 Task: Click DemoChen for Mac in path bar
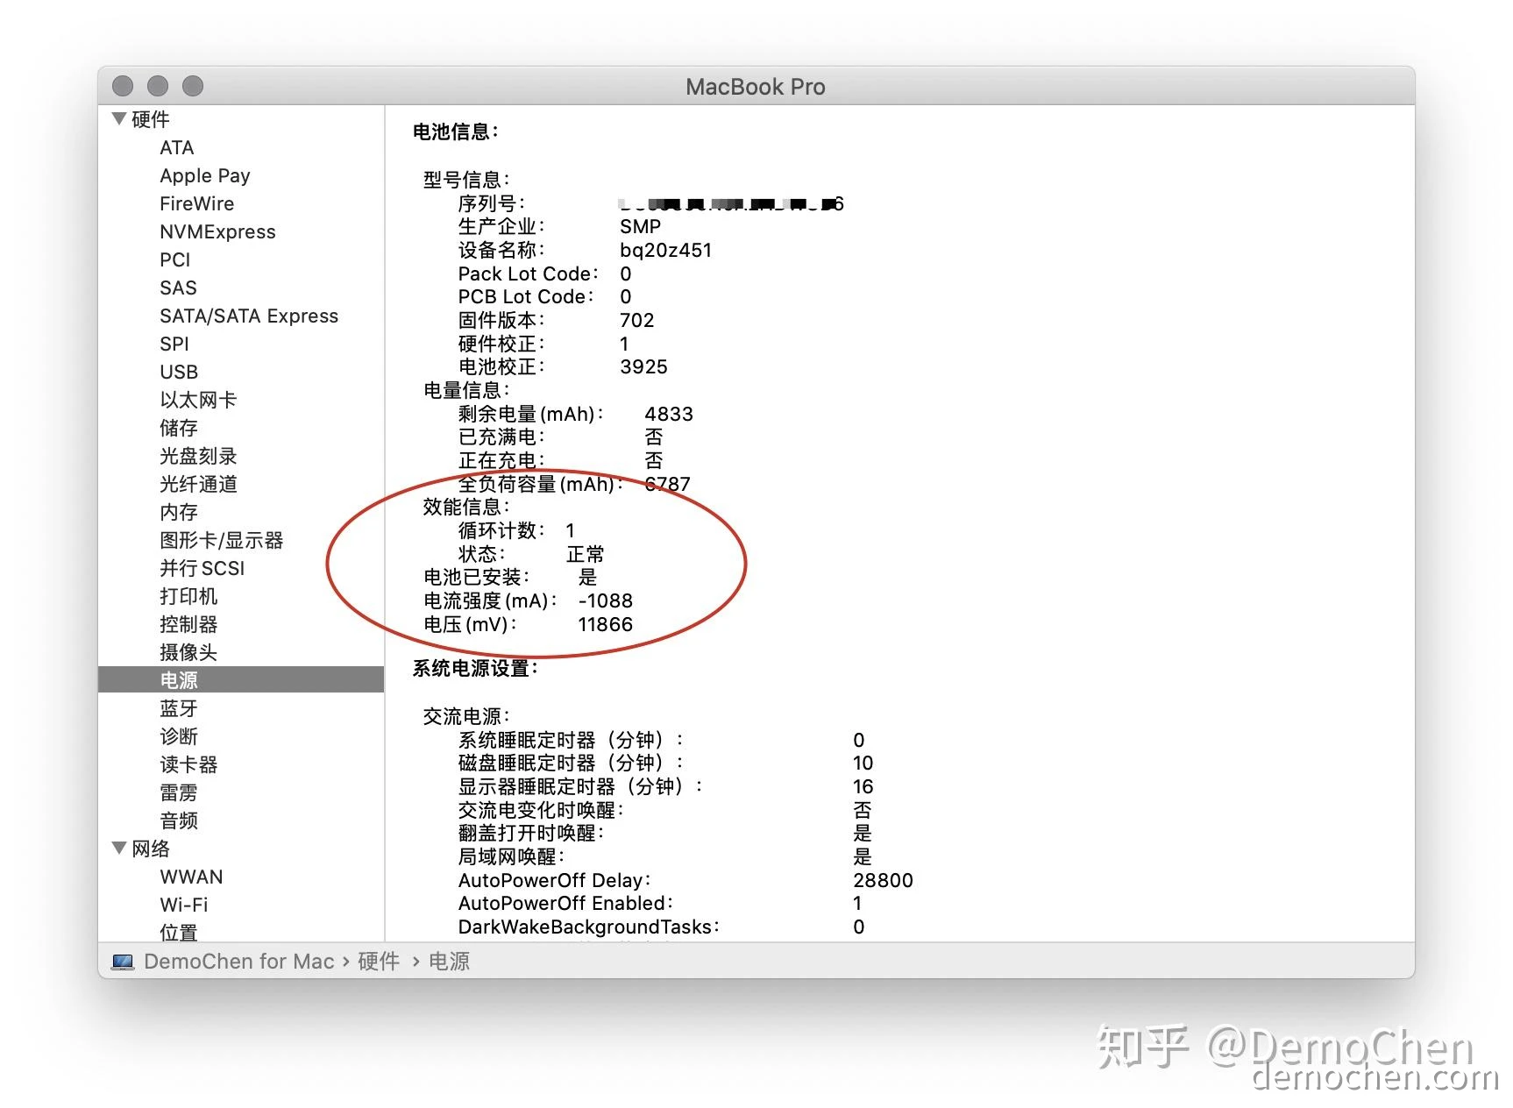coord(238,962)
